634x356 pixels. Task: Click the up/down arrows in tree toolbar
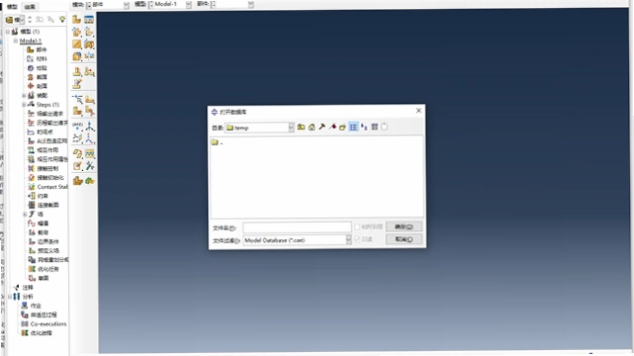tap(30, 20)
